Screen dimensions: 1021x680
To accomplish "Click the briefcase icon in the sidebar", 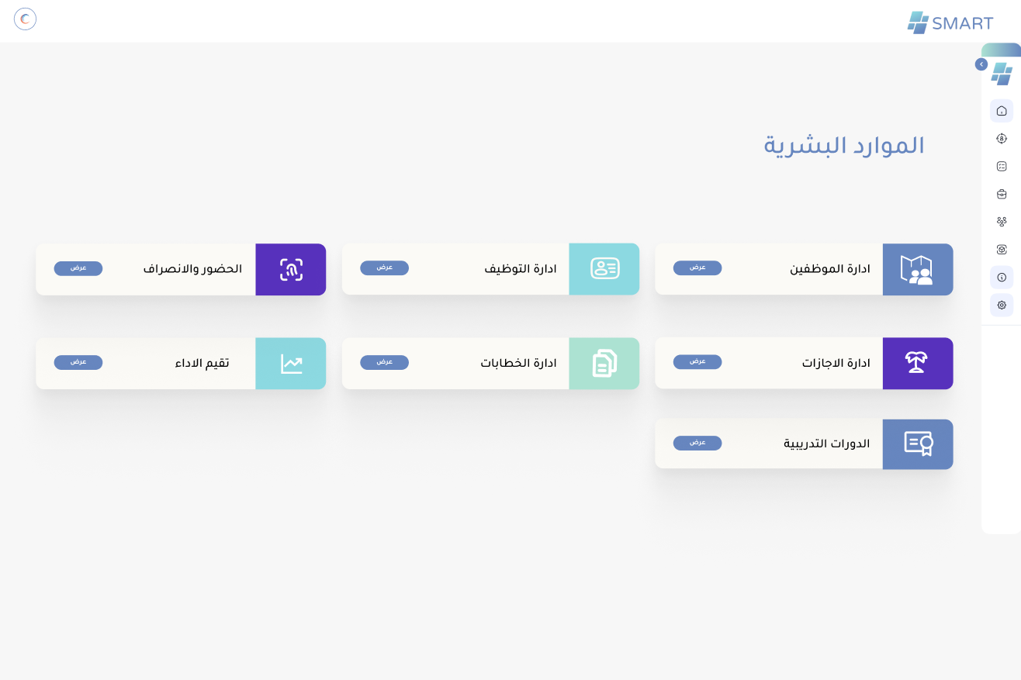I will pyautogui.click(x=1002, y=194).
